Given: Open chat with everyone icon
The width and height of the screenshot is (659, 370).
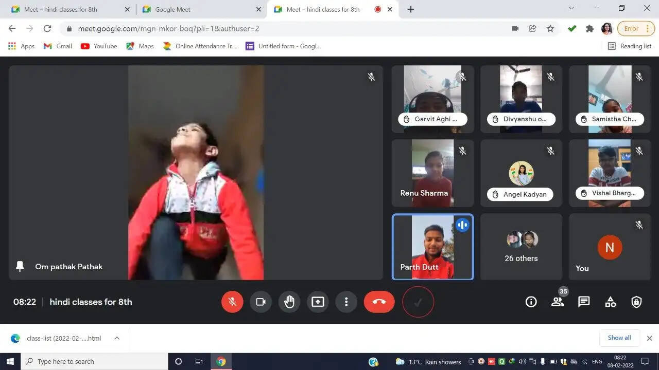Looking at the screenshot, I should (584, 302).
